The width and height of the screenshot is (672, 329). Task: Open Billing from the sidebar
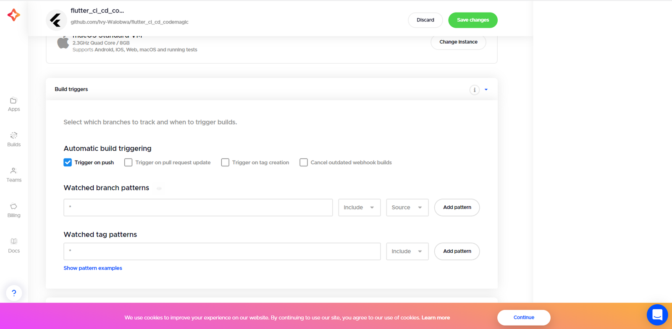click(14, 210)
